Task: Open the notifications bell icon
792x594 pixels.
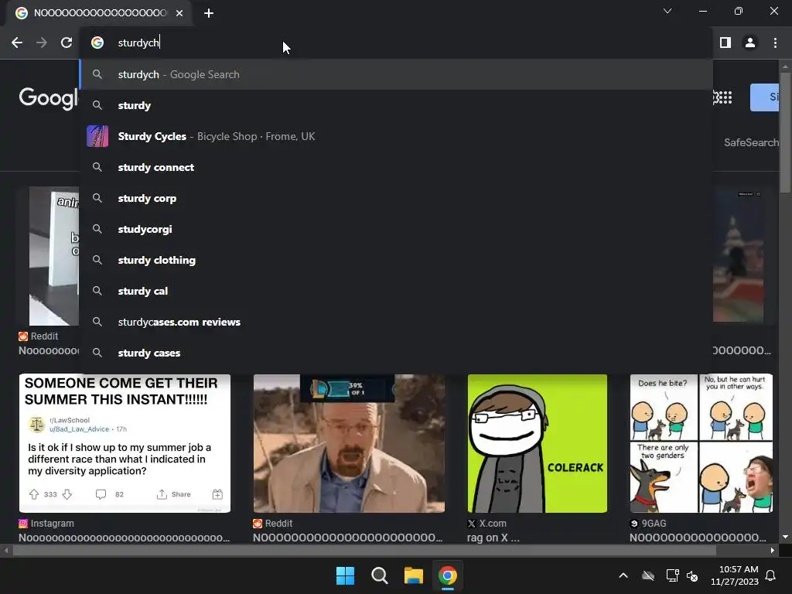Action: (771, 575)
